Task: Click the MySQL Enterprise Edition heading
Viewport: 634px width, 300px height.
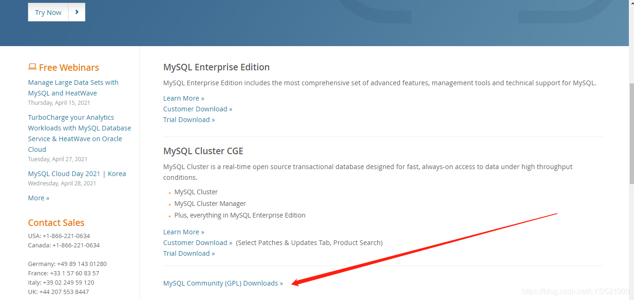Action: click(x=216, y=67)
